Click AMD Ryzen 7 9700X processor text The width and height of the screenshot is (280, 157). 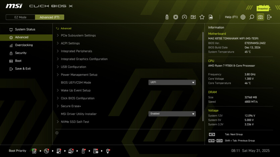pyautogui.click(x=231, y=65)
